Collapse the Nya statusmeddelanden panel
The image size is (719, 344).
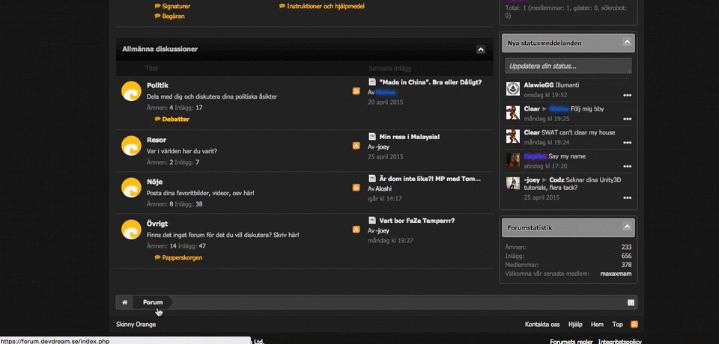628,43
